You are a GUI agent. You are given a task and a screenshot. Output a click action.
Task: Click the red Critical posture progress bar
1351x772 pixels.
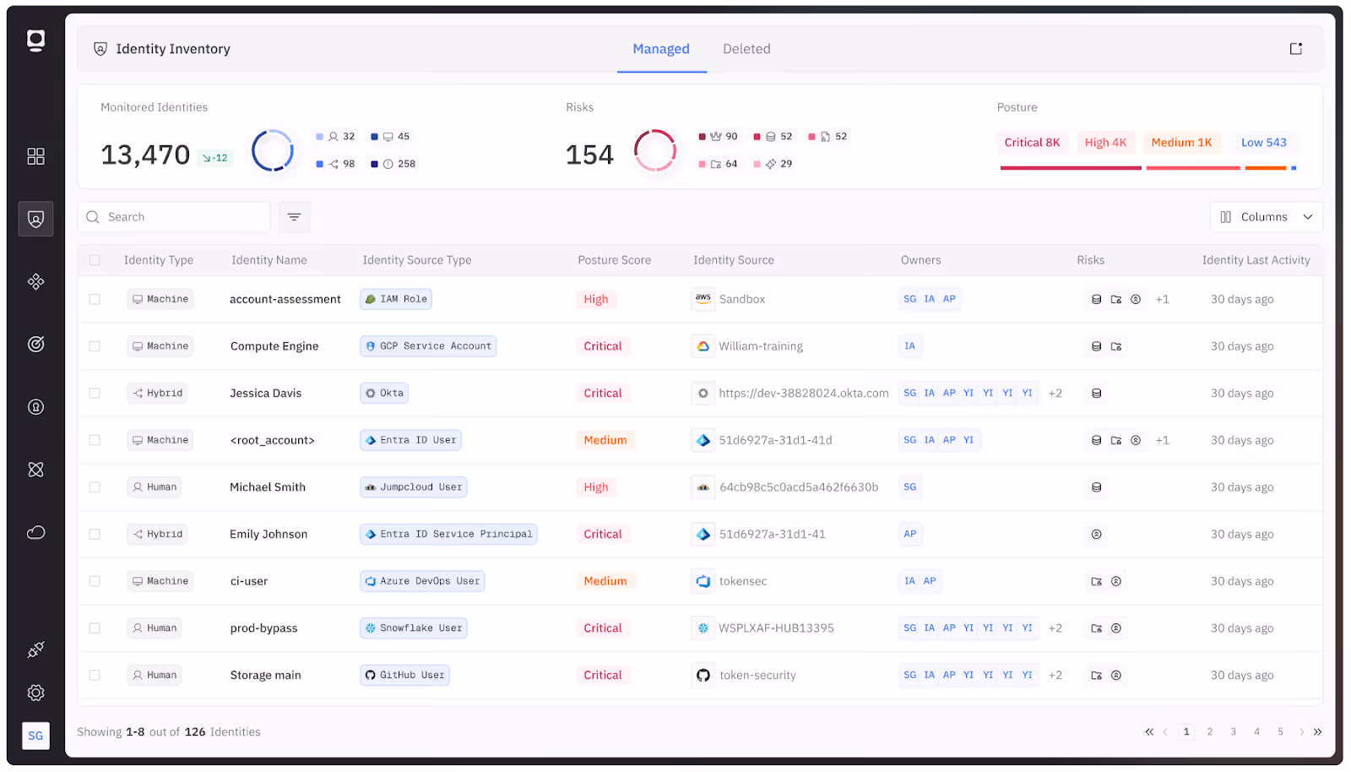tap(1070, 168)
